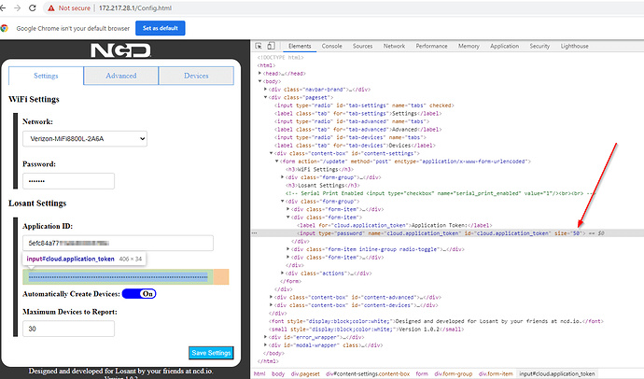Open the Lighthouse DevTools tab
644x379 pixels.
tap(575, 46)
